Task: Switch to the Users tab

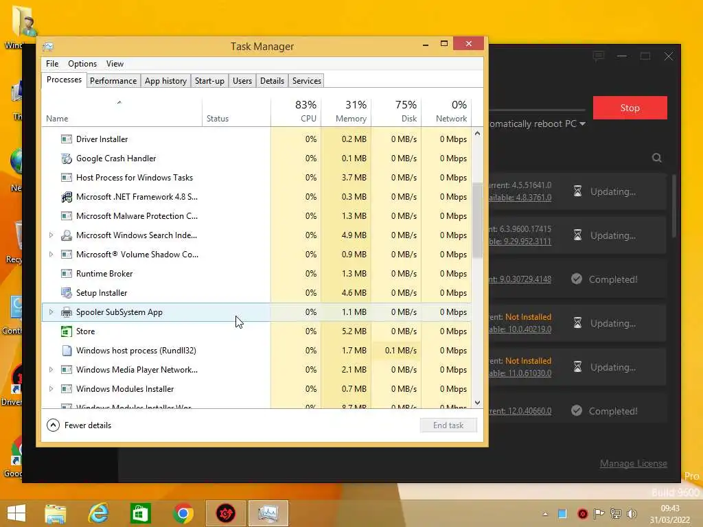Action: pyautogui.click(x=242, y=81)
